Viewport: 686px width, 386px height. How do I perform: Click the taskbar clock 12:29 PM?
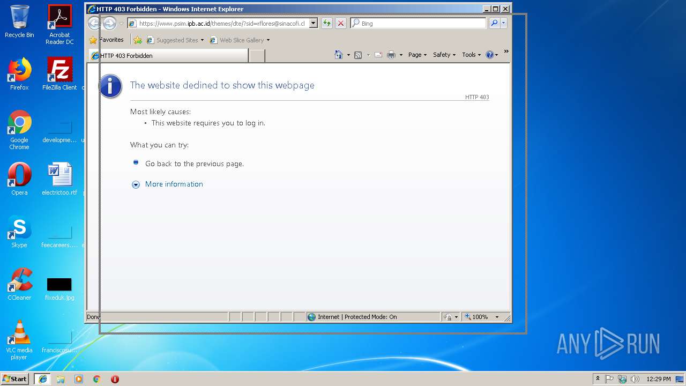[659, 379]
